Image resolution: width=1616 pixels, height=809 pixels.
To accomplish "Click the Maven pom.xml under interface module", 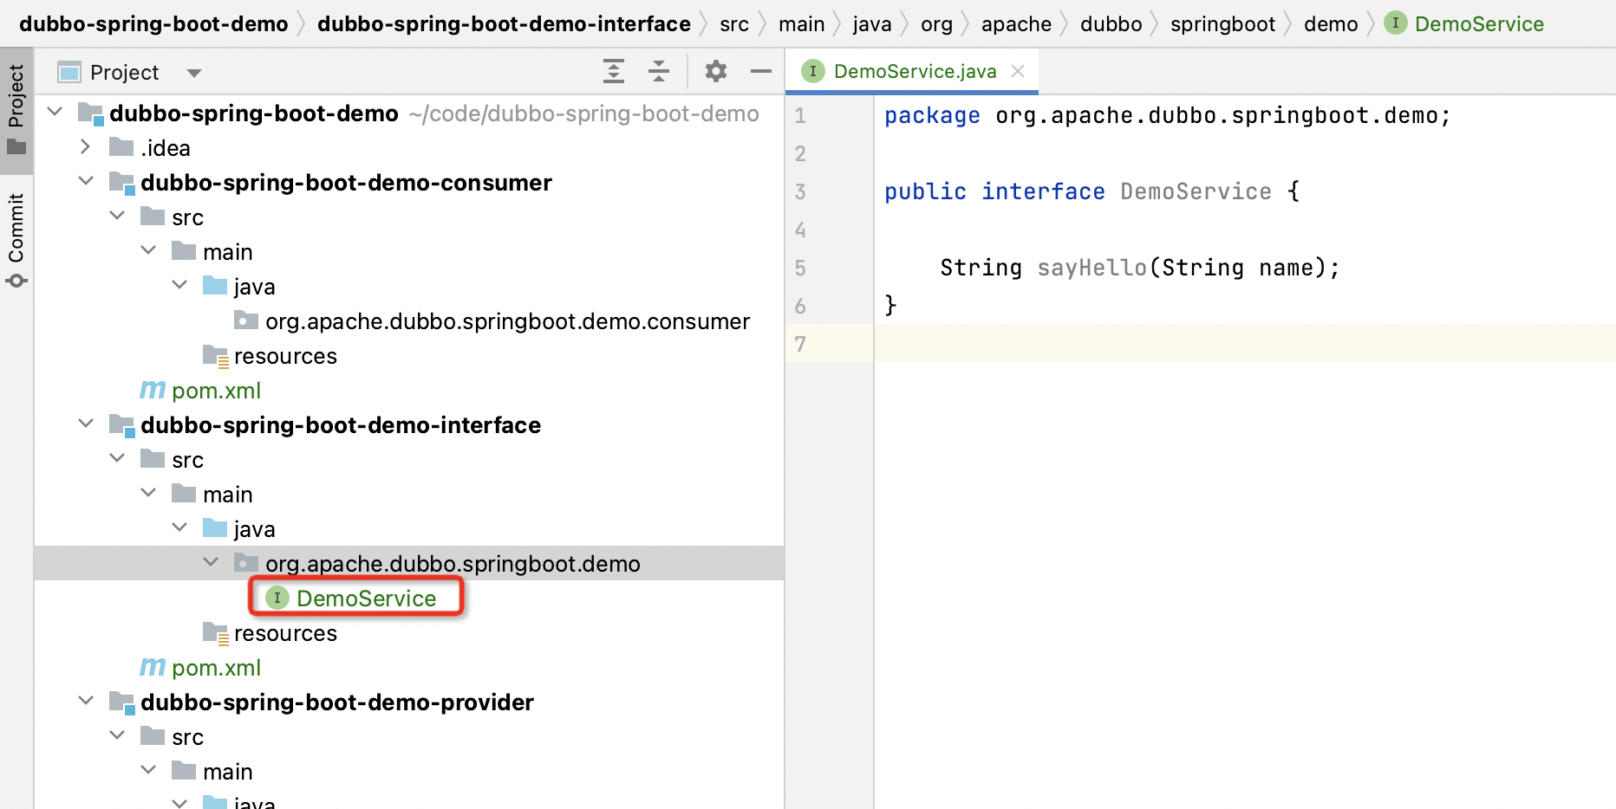I will [x=215, y=668].
